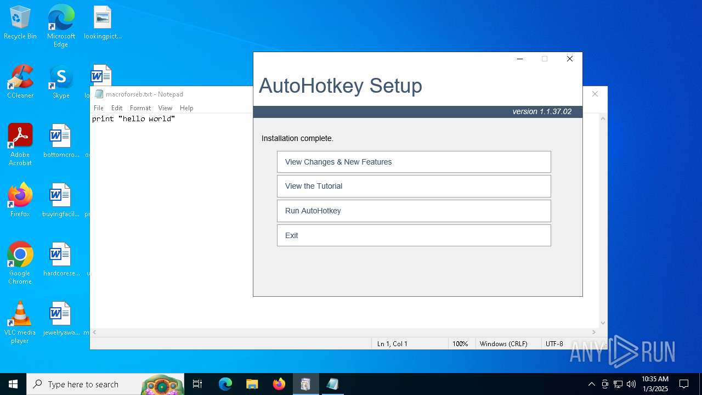Click 'UTF-8' encoding status entry
This screenshot has width=702, height=395.
(x=554, y=344)
